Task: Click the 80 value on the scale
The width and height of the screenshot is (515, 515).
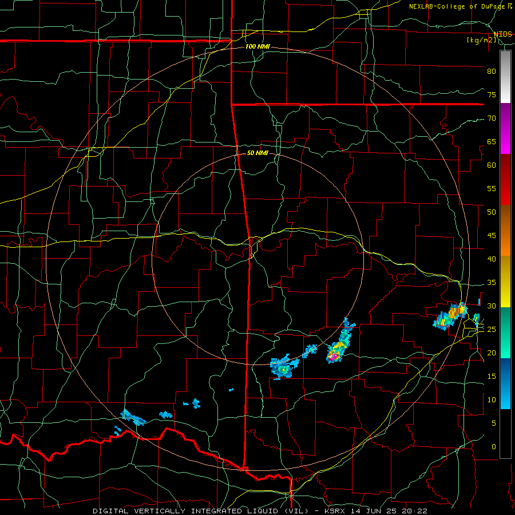Action: [x=492, y=72]
